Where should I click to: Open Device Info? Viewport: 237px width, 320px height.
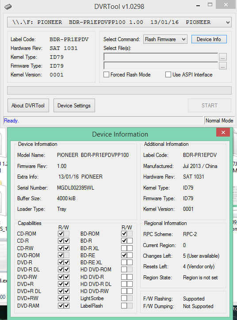[x=209, y=39]
